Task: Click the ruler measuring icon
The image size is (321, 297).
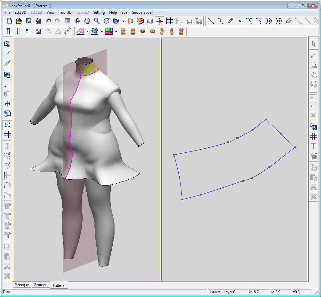Action: pyautogui.click(x=67, y=32)
